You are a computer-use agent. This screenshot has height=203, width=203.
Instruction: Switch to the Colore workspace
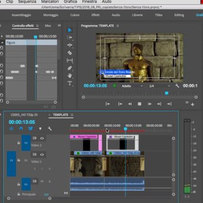pos(75,15)
